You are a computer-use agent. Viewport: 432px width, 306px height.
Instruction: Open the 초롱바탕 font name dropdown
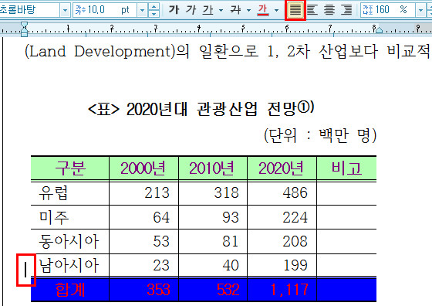(x=65, y=11)
